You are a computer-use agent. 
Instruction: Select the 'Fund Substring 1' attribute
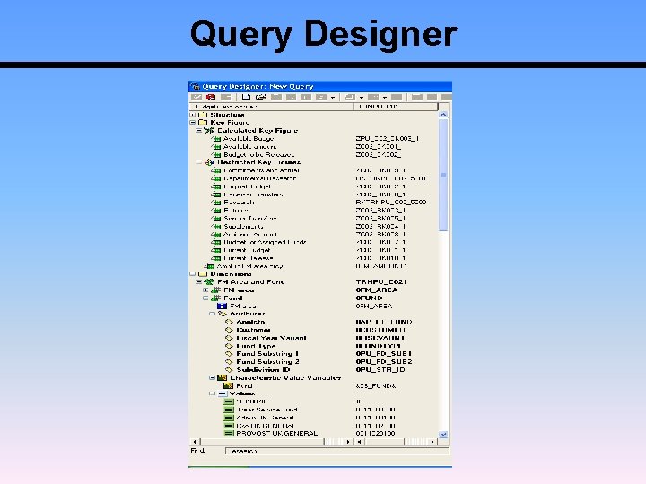click(267, 354)
